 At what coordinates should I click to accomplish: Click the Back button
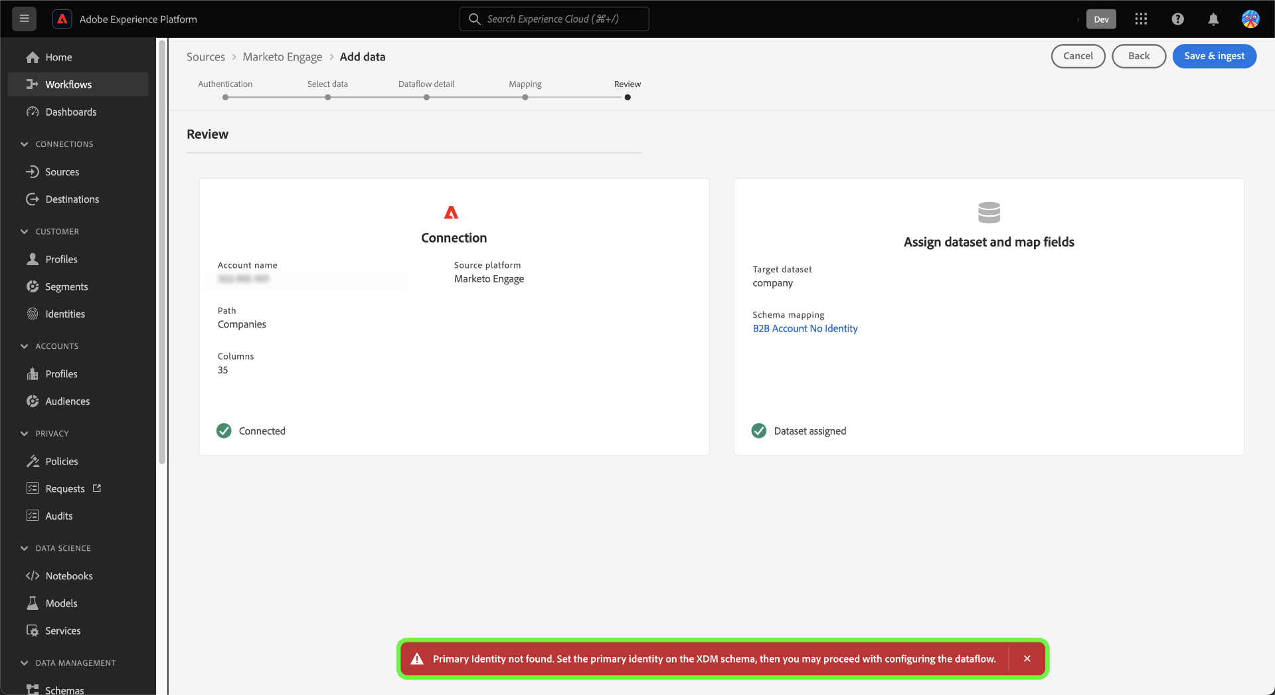1139,56
